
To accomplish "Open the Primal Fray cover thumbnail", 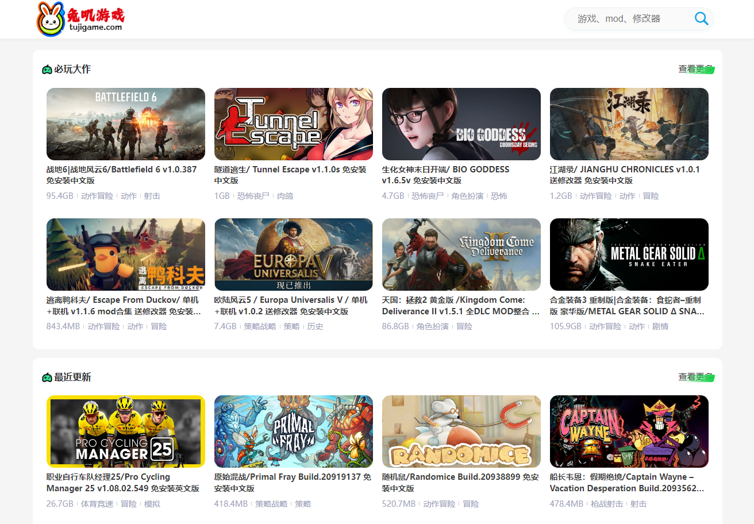I will pos(294,431).
